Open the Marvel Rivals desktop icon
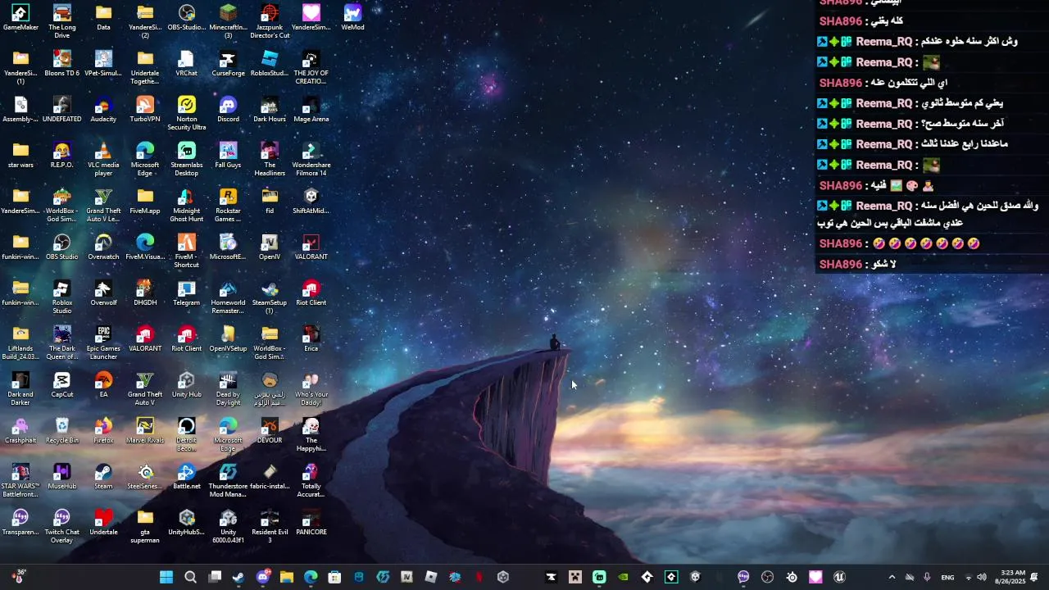Image resolution: width=1049 pixels, height=590 pixels. (x=145, y=431)
